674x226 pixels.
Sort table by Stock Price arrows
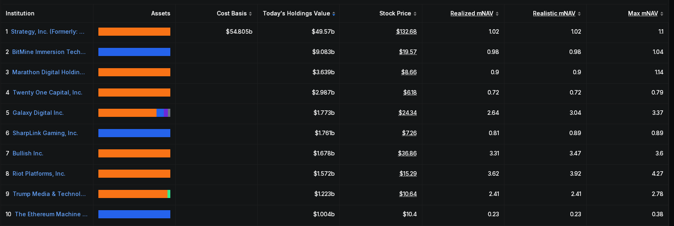coord(415,14)
